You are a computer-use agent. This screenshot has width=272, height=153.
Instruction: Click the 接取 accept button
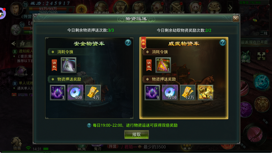(x=136, y=135)
